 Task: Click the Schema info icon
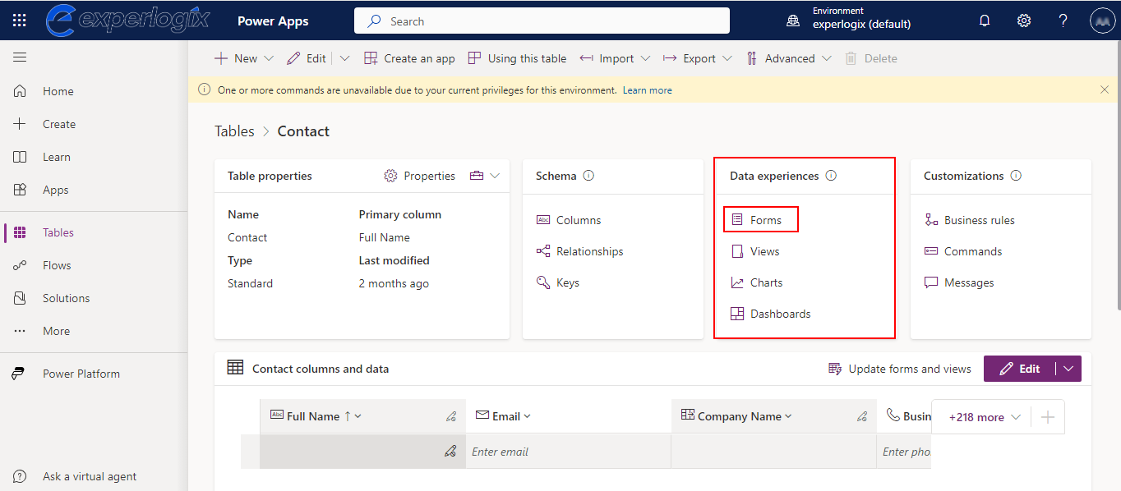tap(588, 176)
